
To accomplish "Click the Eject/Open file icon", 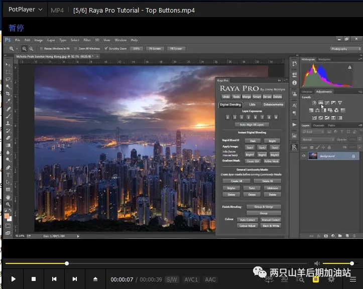I will coord(95,279).
